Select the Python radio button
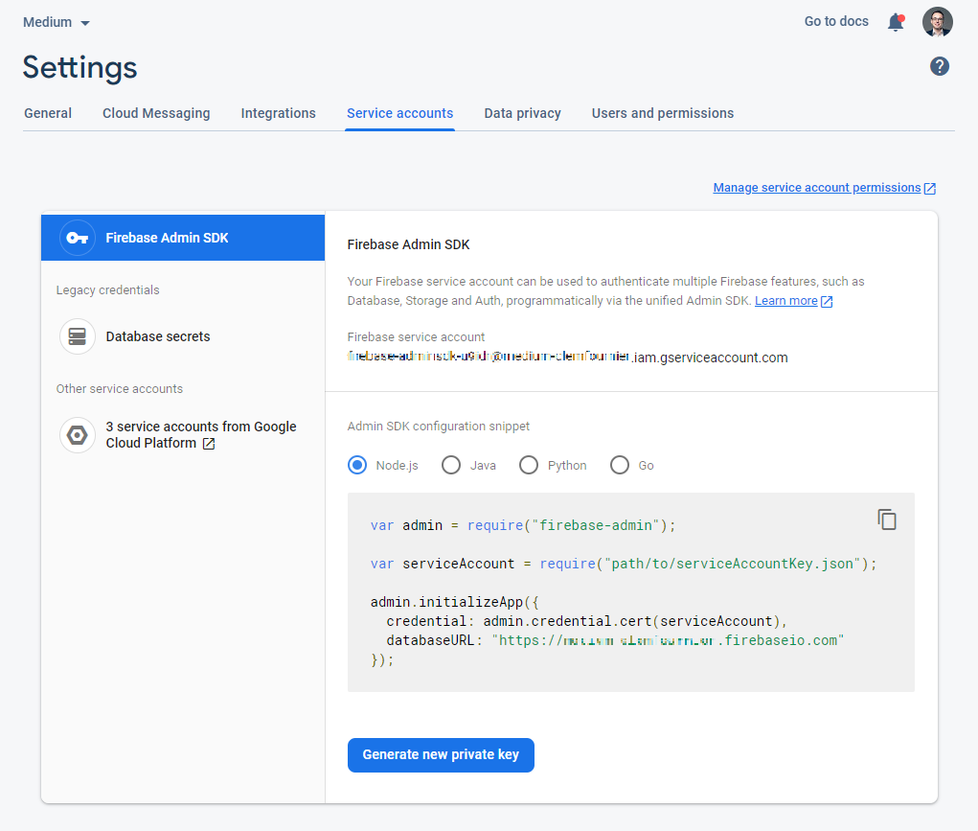Viewport: 978px width, 831px height. [529, 464]
